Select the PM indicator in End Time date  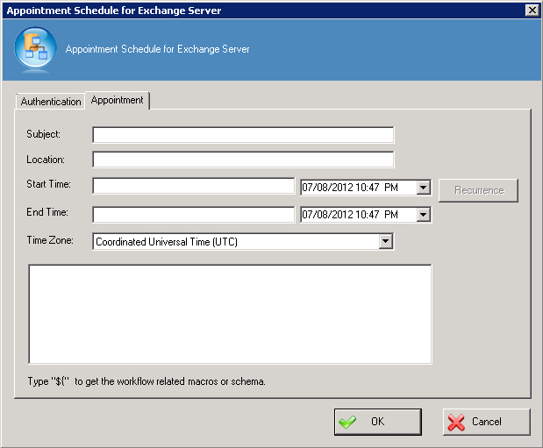[x=390, y=216]
